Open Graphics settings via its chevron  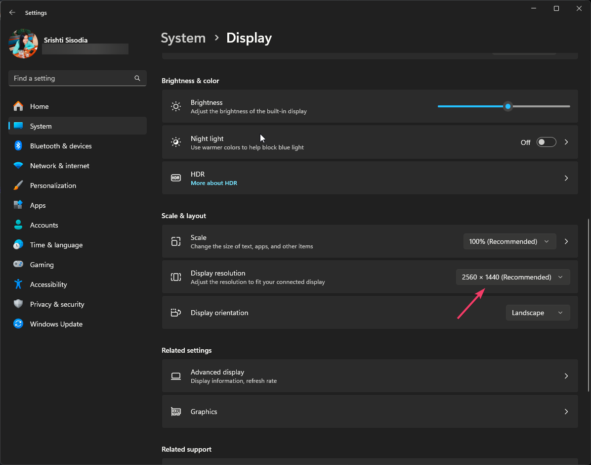566,412
